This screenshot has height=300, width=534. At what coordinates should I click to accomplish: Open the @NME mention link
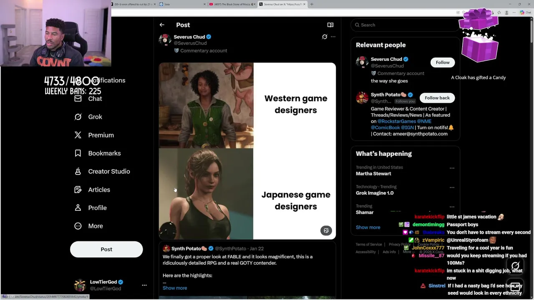point(424,121)
